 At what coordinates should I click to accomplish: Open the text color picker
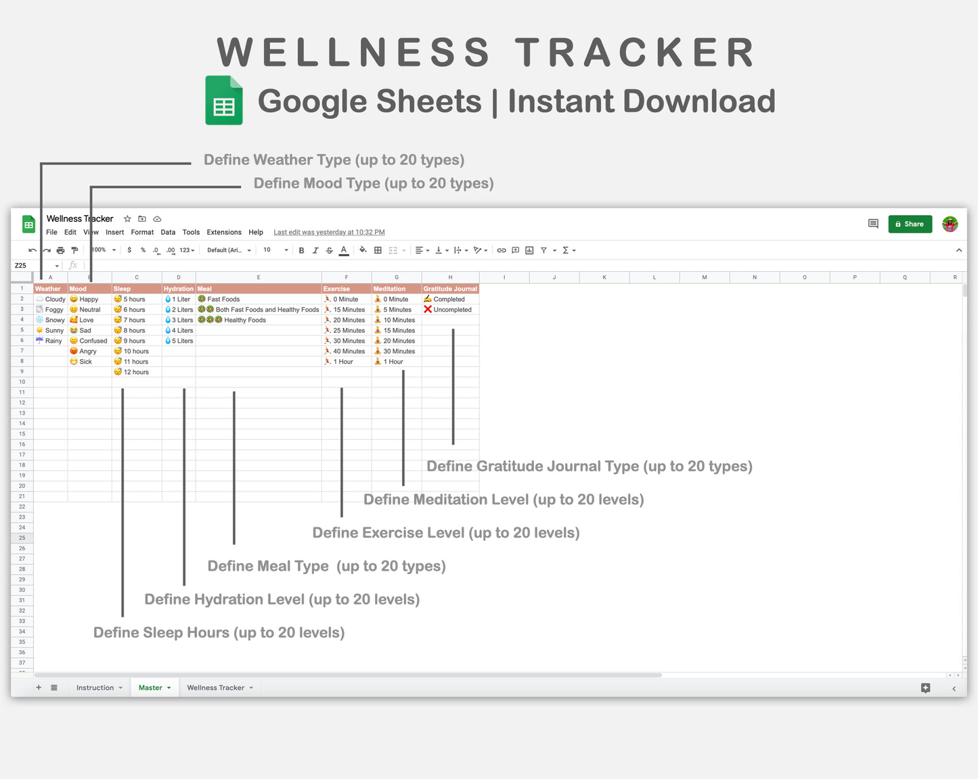point(343,250)
